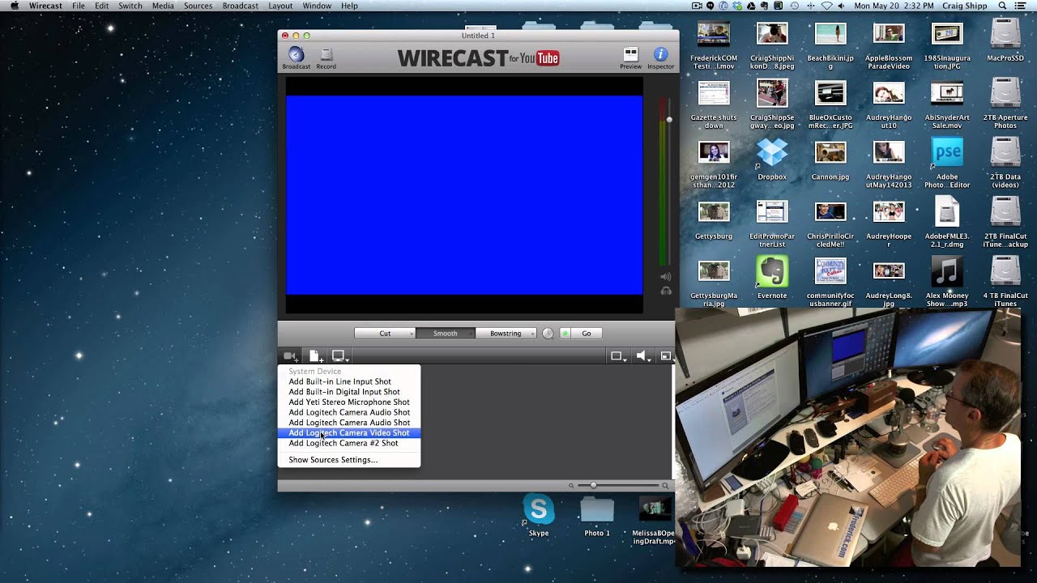Viewport: 1037px width, 583px height.
Task: Open the Bowstring transition dropdown arrow
Action: click(532, 334)
